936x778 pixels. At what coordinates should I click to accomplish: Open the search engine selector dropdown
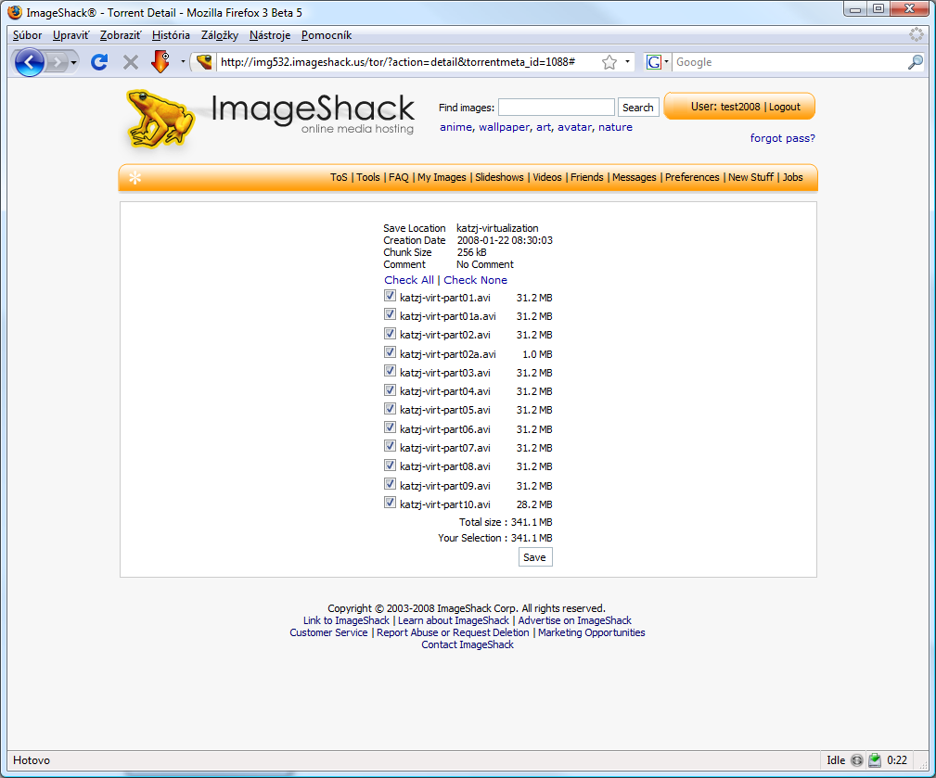click(666, 61)
